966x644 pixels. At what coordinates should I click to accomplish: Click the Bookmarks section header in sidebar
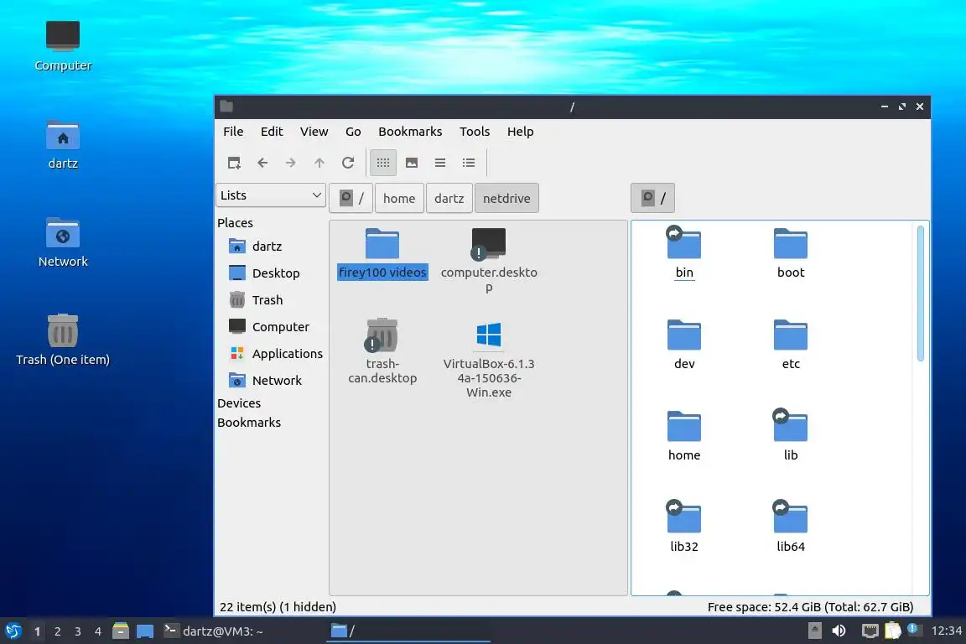pos(249,423)
